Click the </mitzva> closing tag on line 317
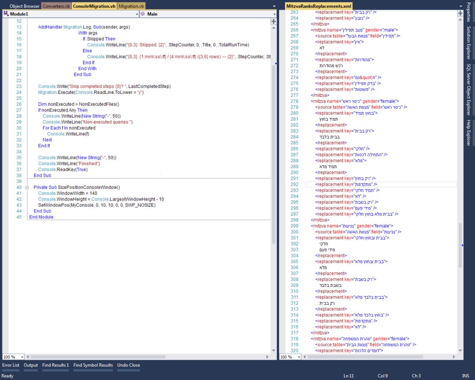Viewport: 475px width, 380px height. (x=321, y=332)
